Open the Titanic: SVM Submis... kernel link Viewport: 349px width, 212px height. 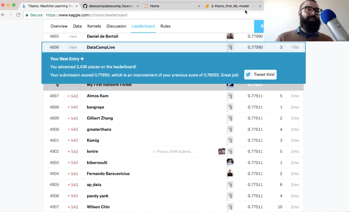[173, 152]
